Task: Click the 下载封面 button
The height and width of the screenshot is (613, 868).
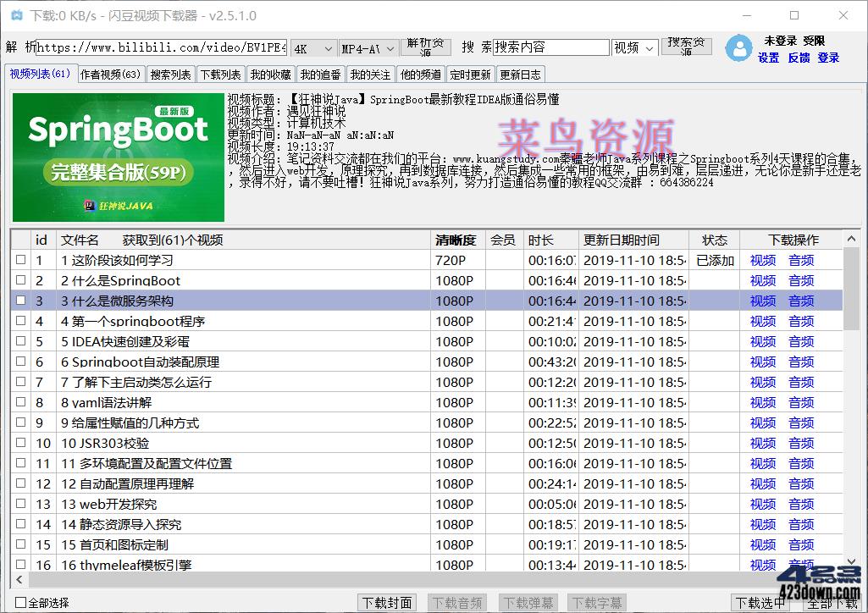Action: tap(387, 602)
